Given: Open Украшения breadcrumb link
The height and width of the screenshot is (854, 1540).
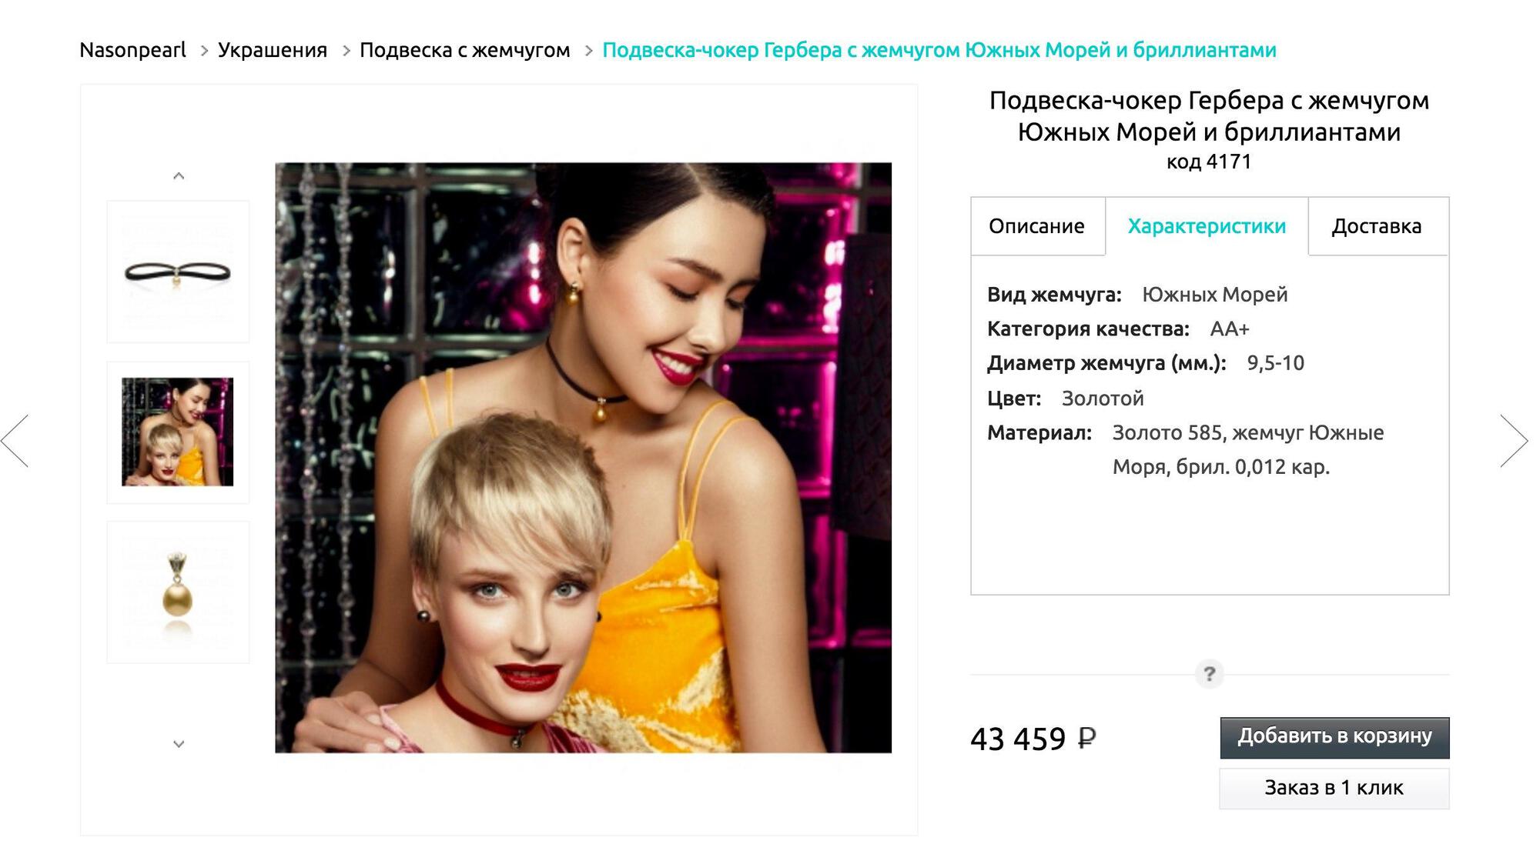Looking at the screenshot, I should [x=273, y=50].
